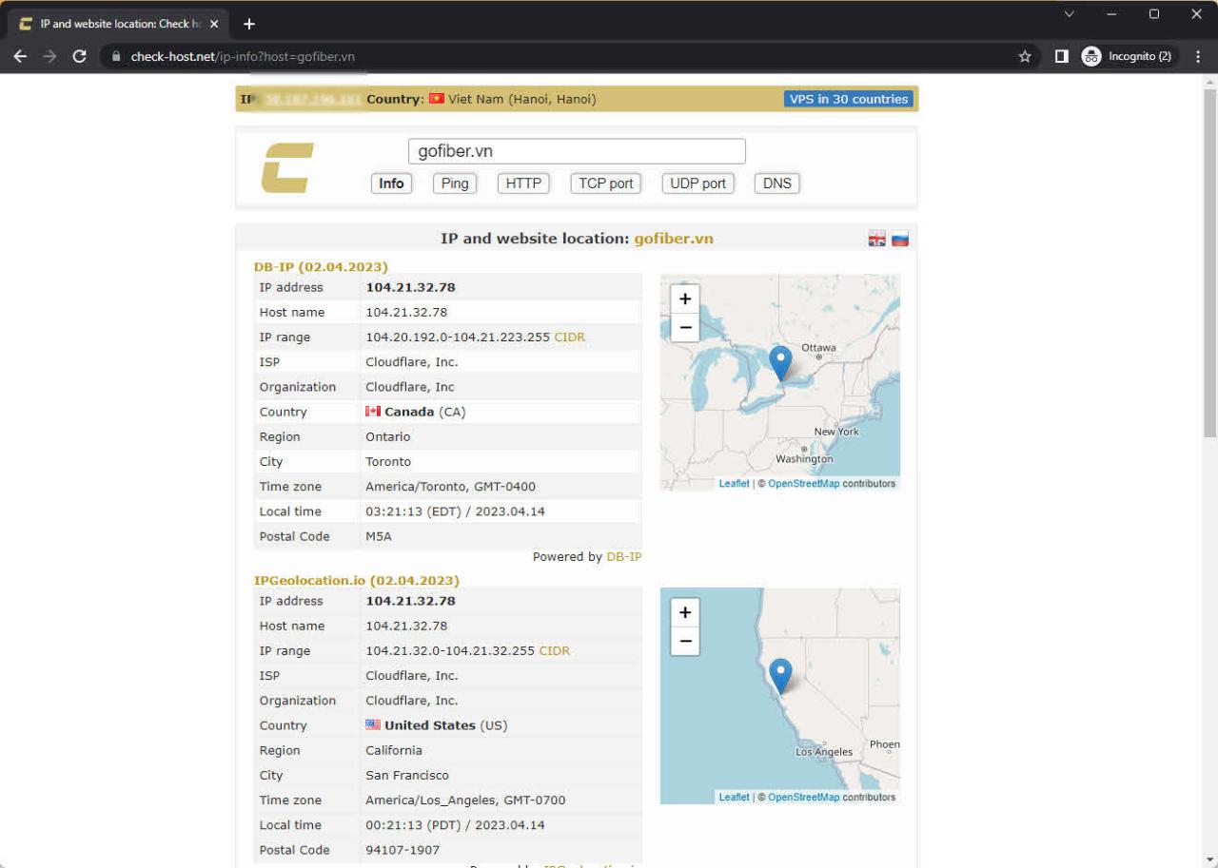
Task: Select America/Toronto, GMT-0400 time zone text
Action: point(450,487)
